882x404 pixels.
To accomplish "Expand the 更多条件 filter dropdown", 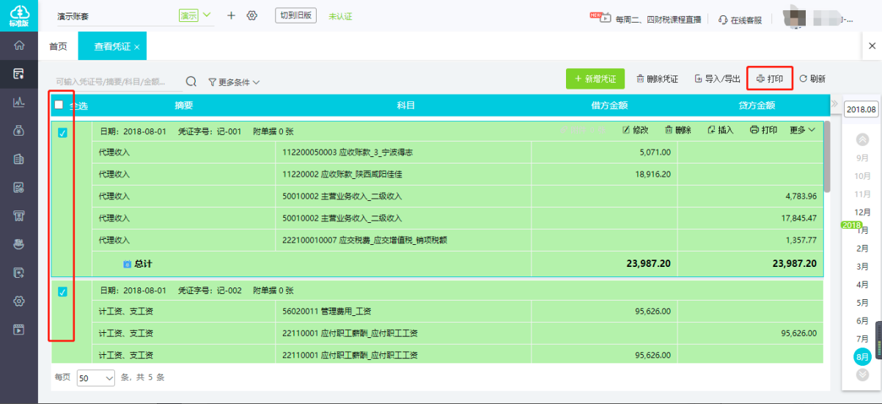I will [x=234, y=82].
